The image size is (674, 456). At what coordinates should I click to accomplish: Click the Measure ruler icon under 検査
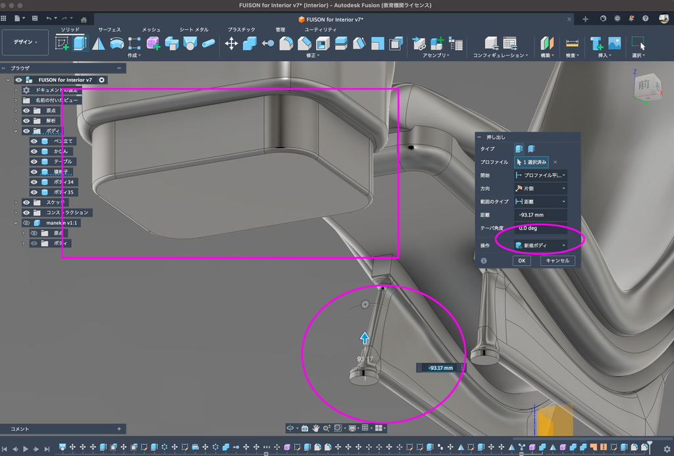(572, 43)
